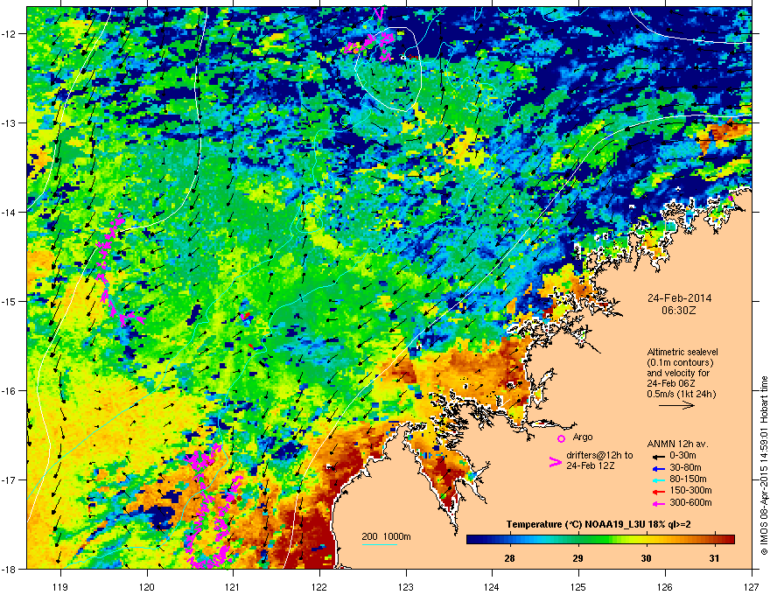
Task: Click the latitude axis label '-15'
Action: [x=9, y=301]
